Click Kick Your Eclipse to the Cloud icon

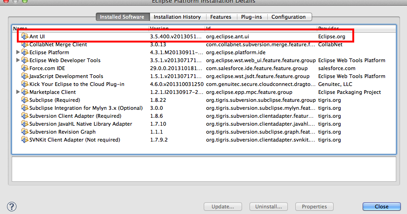25,84
